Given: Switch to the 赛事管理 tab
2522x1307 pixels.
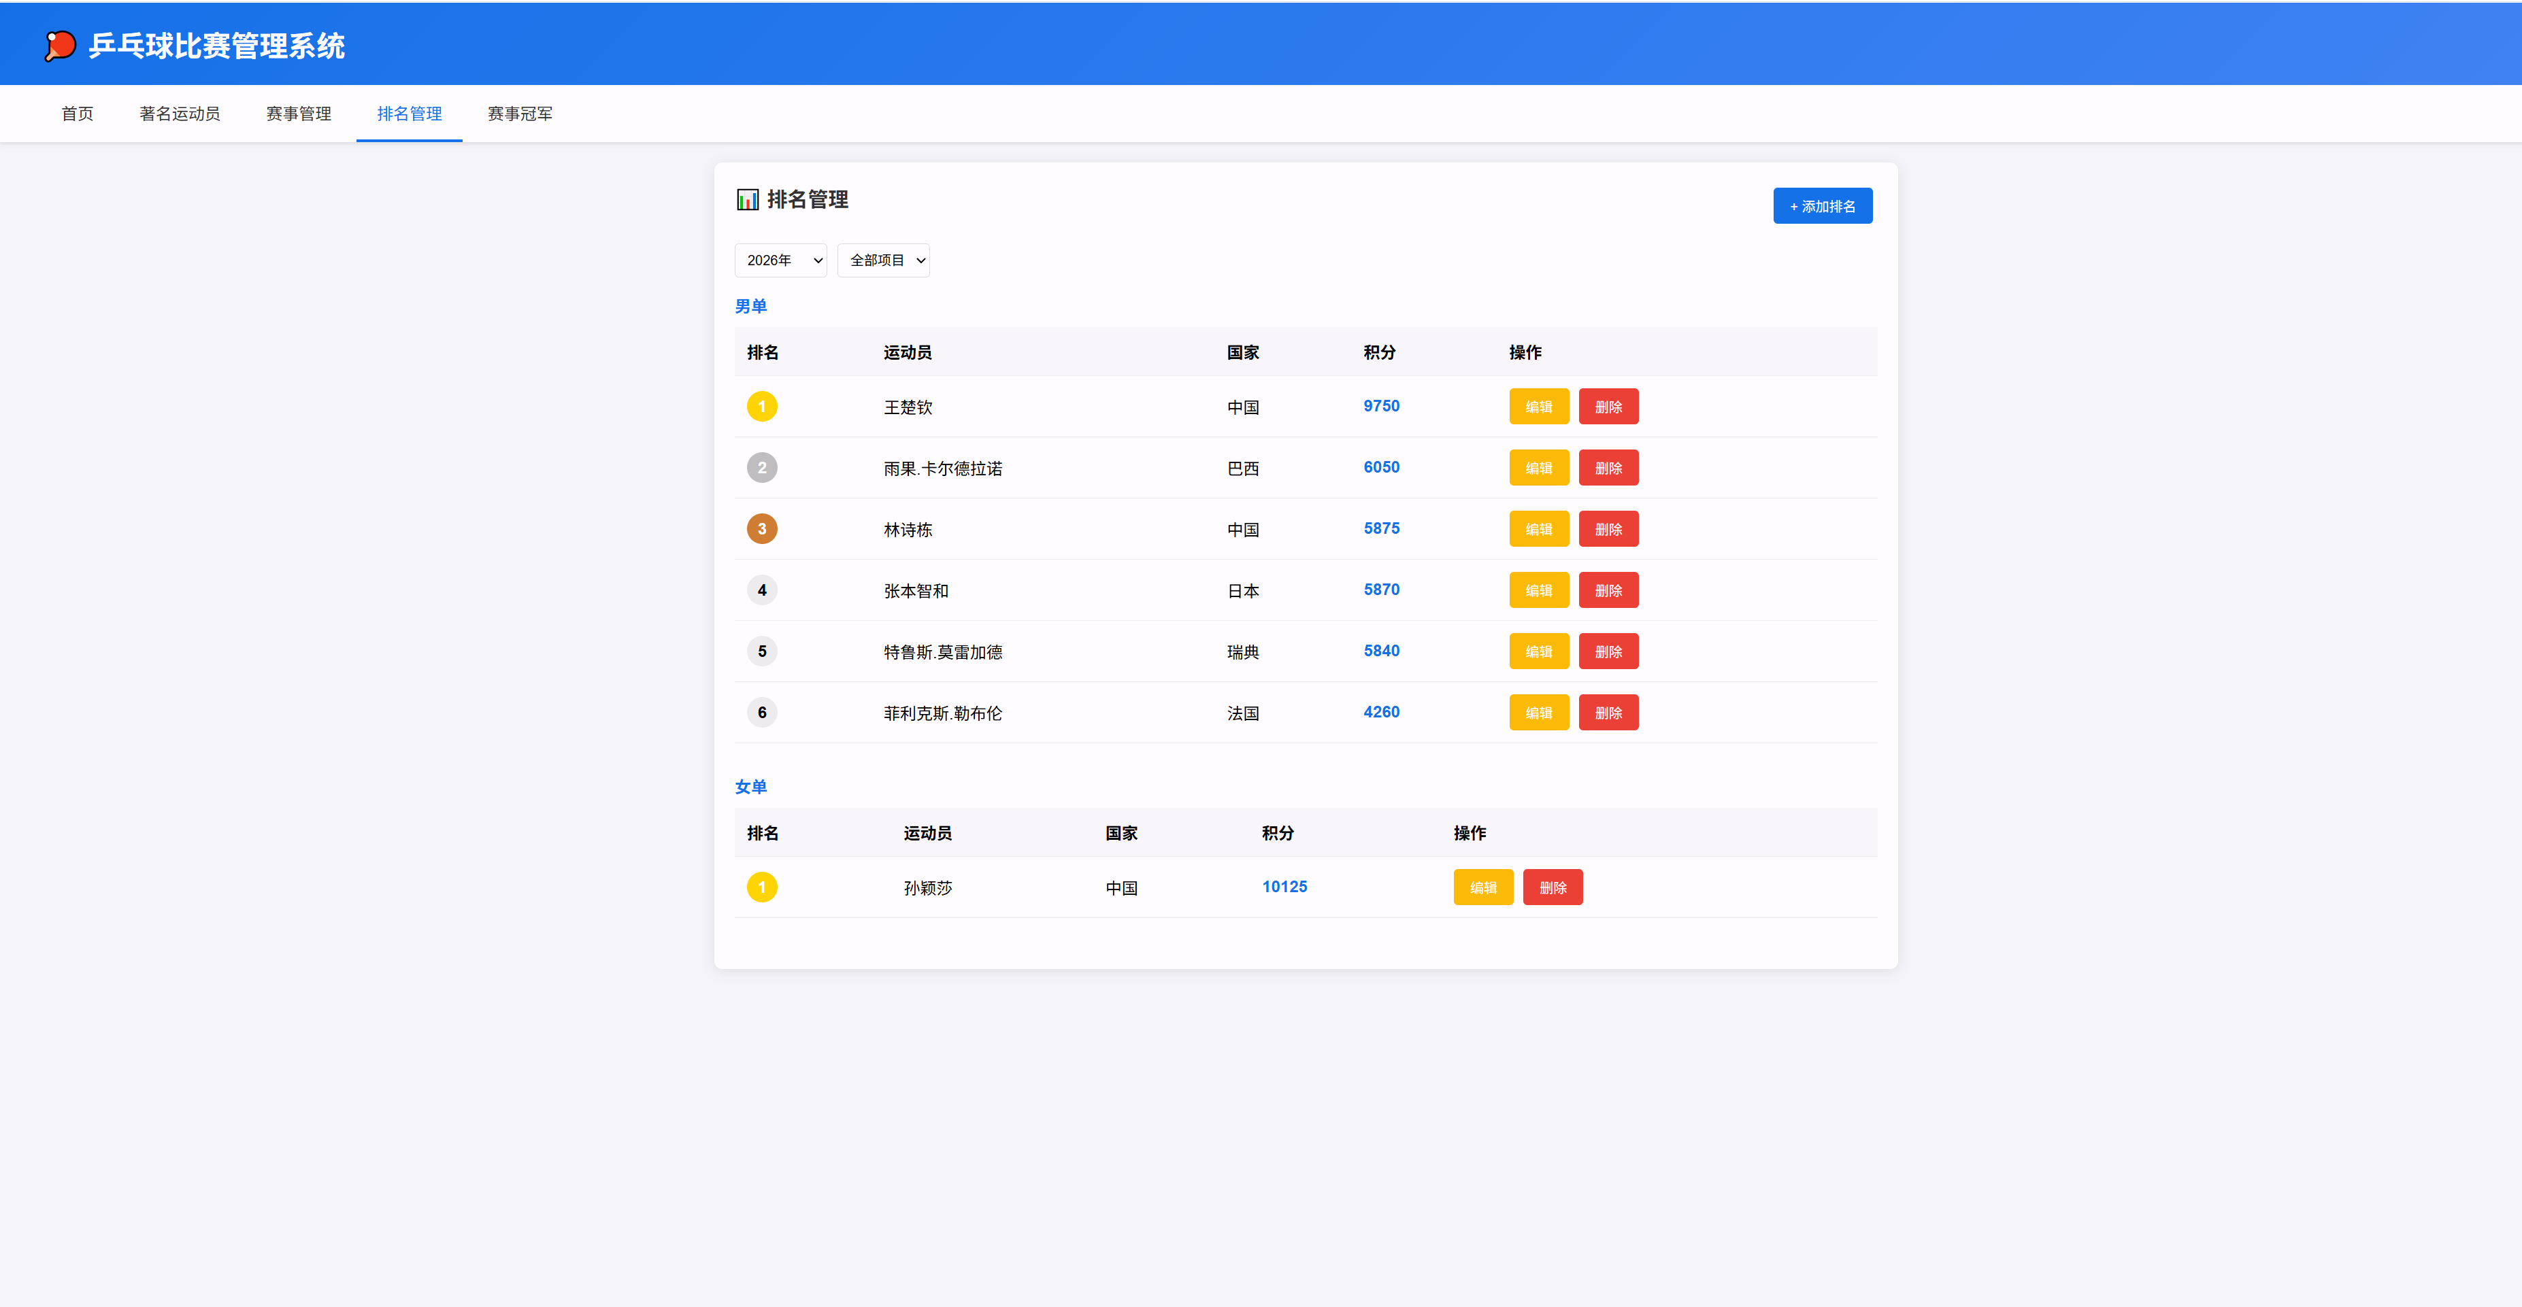Looking at the screenshot, I should tap(299, 114).
